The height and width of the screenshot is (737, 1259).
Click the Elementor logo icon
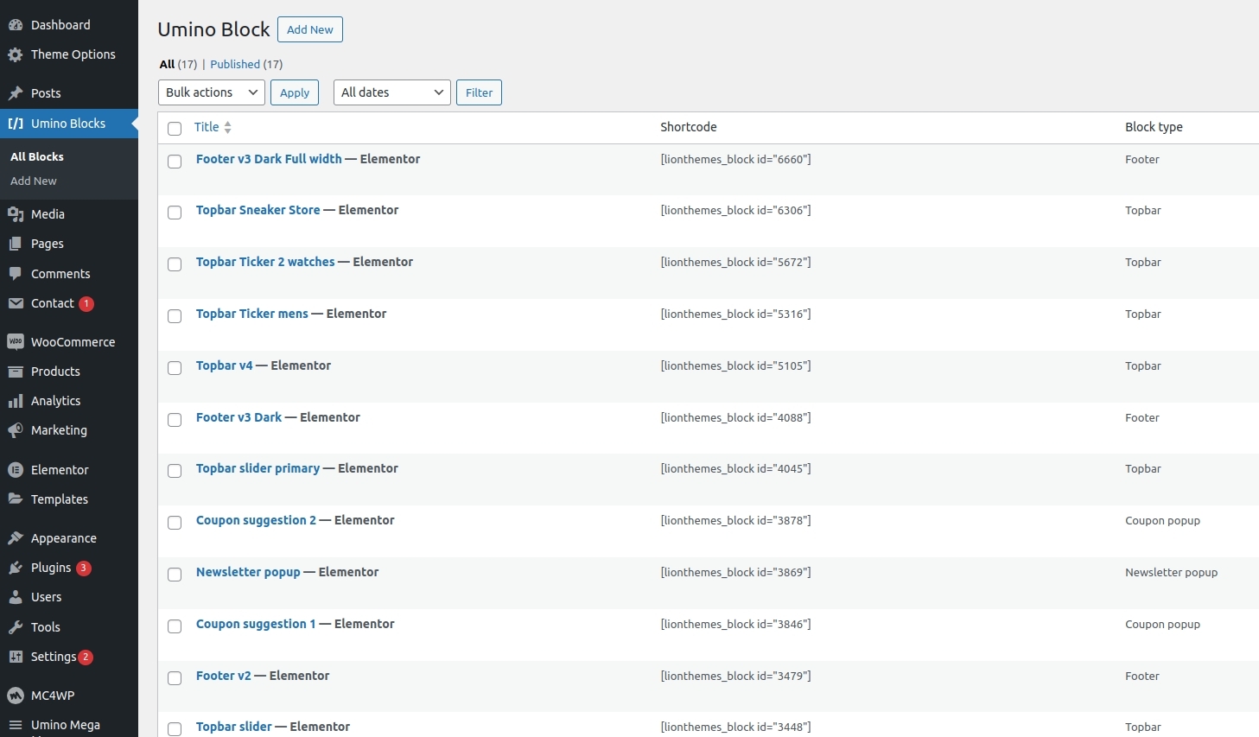pos(16,470)
